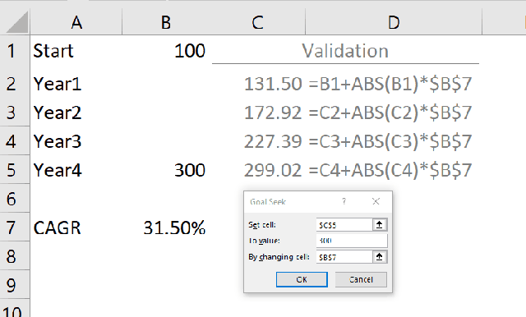
Task: Cancel the Goal Seek dialog
Action: pyautogui.click(x=361, y=279)
